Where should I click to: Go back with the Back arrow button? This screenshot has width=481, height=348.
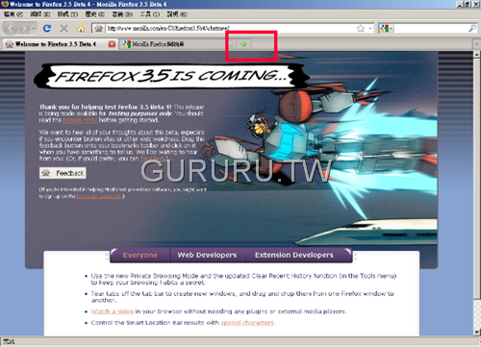[11, 29]
